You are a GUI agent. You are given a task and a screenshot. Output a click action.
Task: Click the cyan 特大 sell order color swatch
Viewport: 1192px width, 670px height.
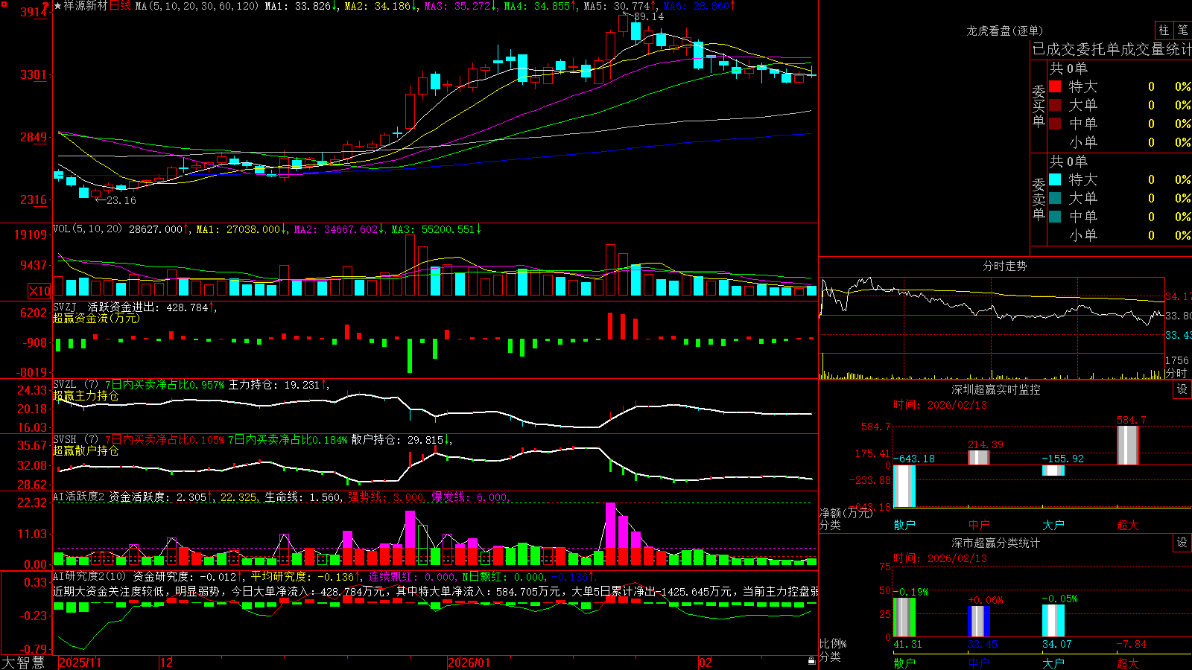coord(1055,179)
